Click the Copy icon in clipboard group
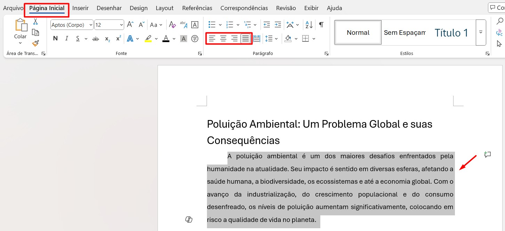Screen dimensions: 505x231 pos(35,32)
